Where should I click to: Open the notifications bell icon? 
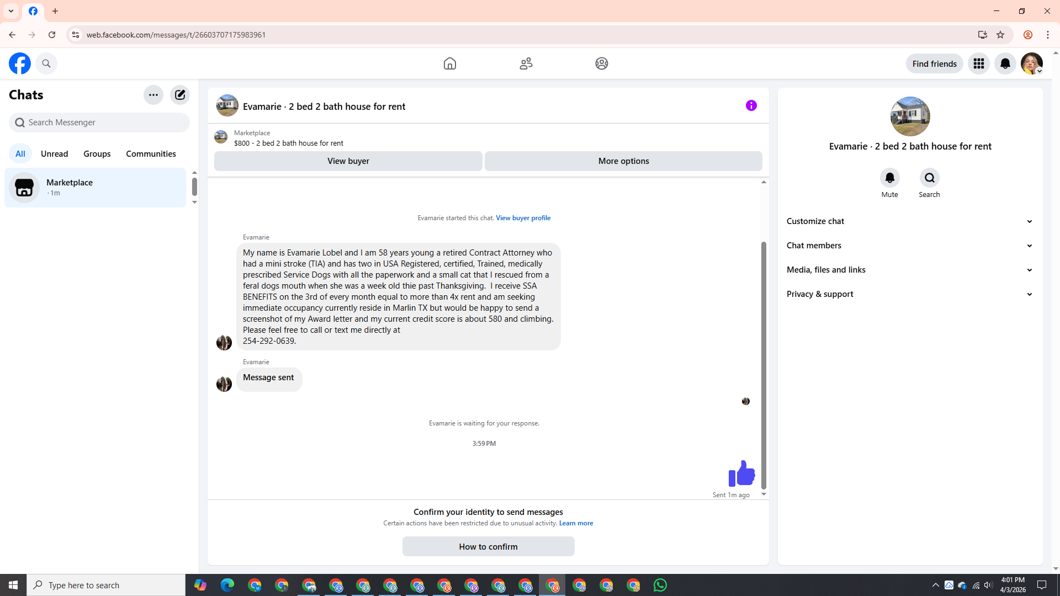coord(1005,63)
